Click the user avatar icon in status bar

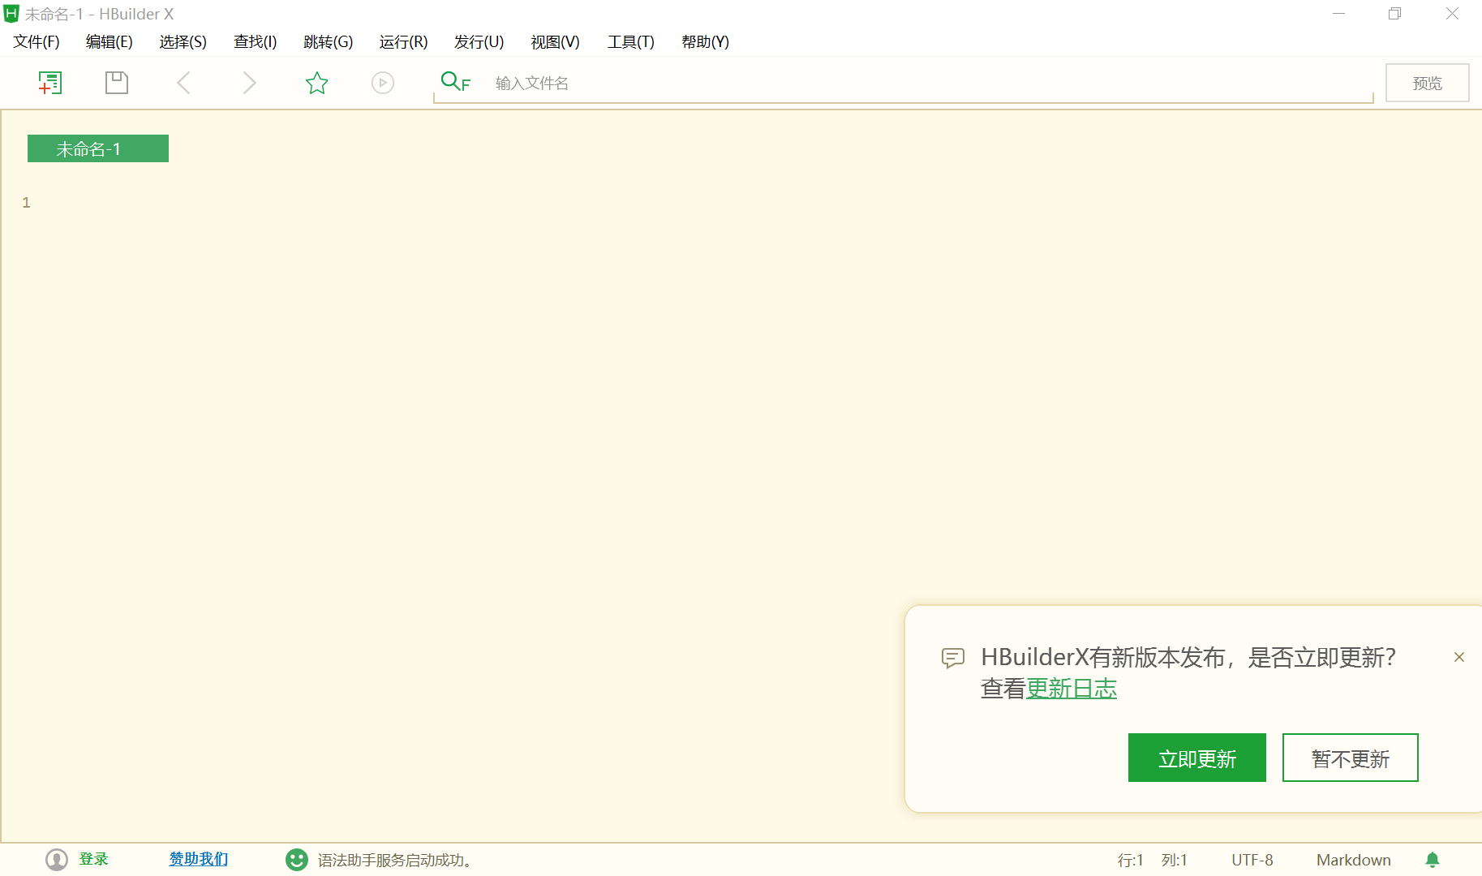pos(57,860)
